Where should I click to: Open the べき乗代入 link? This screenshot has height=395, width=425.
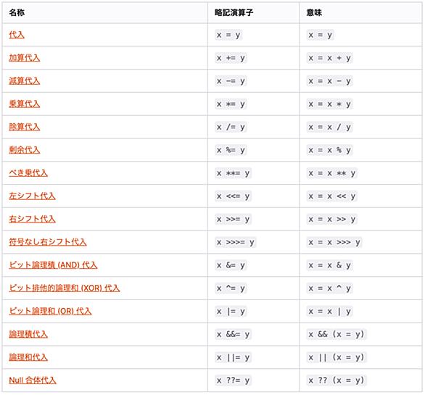tap(28, 173)
